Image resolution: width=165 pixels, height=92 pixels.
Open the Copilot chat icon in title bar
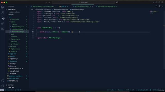point(117,2)
